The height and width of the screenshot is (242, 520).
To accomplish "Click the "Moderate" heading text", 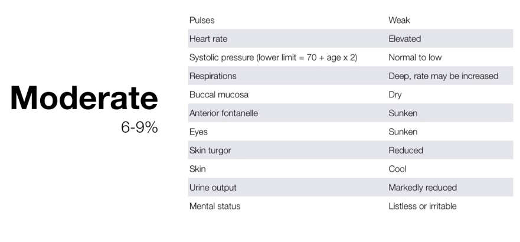I will (x=84, y=99).
